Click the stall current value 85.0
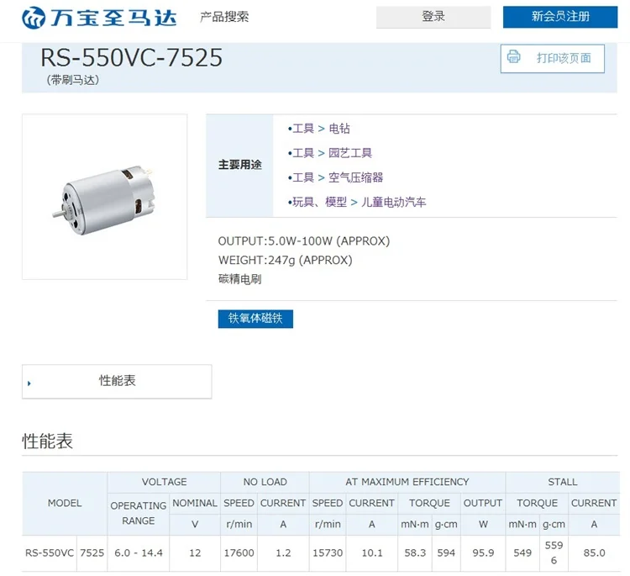The width and height of the screenshot is (630, 576). (x=594, y=553)
